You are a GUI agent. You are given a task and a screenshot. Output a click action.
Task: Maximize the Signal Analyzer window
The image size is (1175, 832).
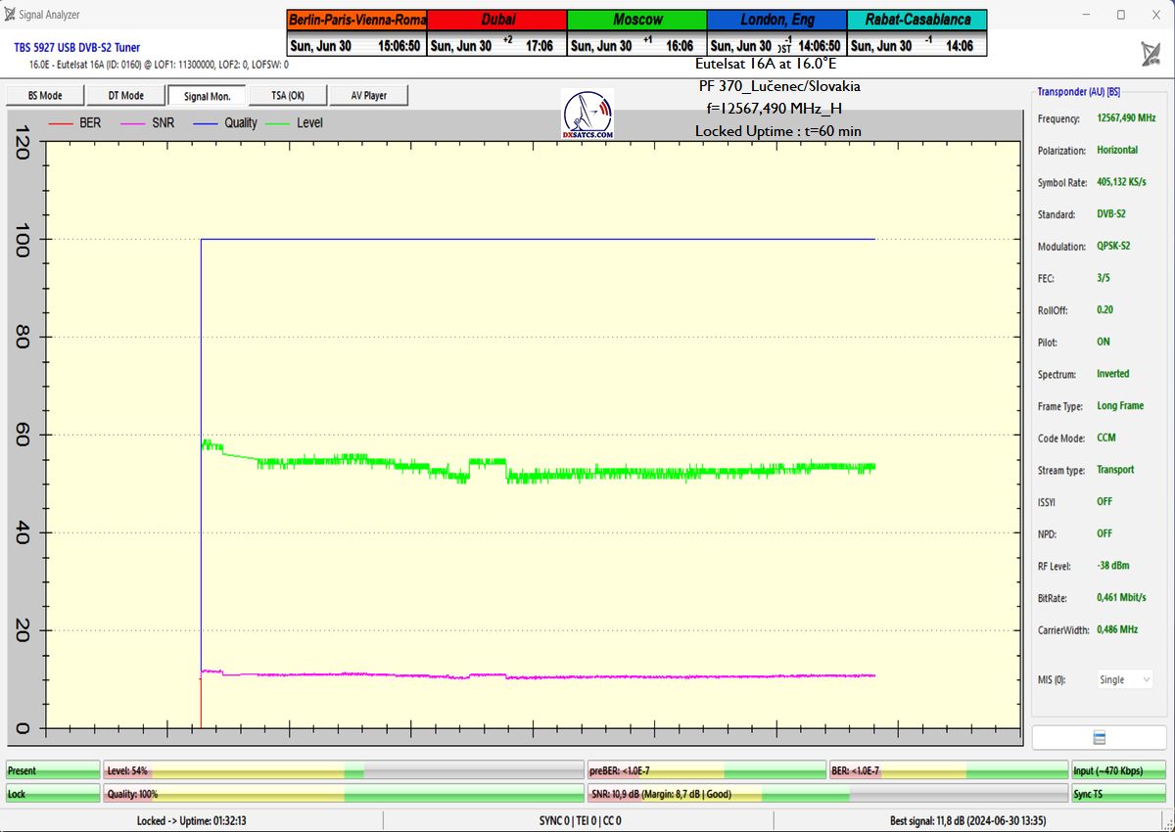1121,15
